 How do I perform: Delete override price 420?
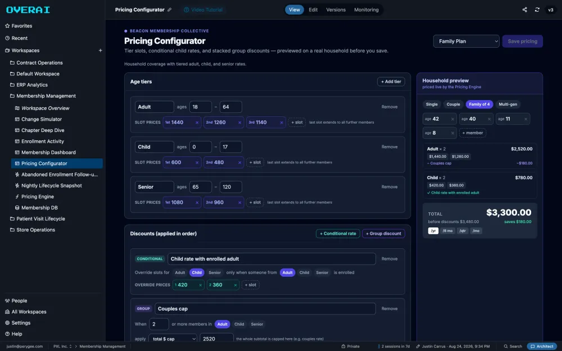click(x=201, y=285)
